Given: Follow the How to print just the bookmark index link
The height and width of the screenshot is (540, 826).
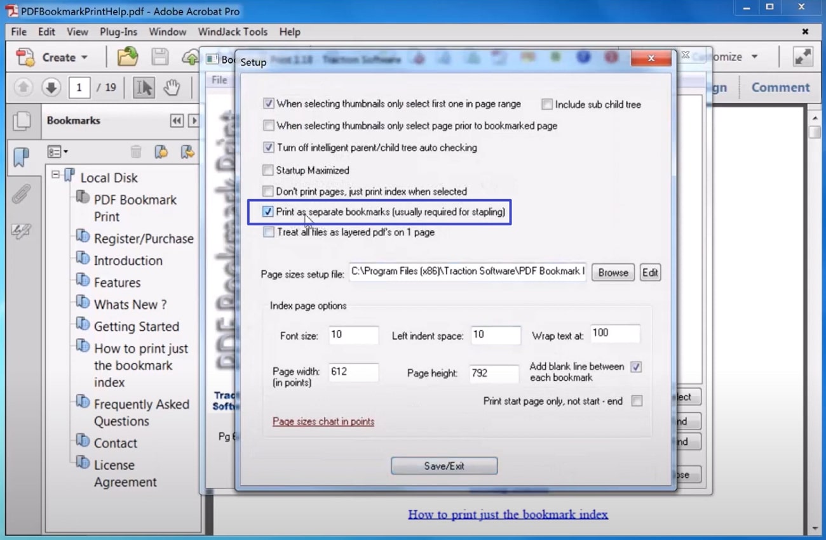Looking at the screenshot, I should click(x=508, y=514).
